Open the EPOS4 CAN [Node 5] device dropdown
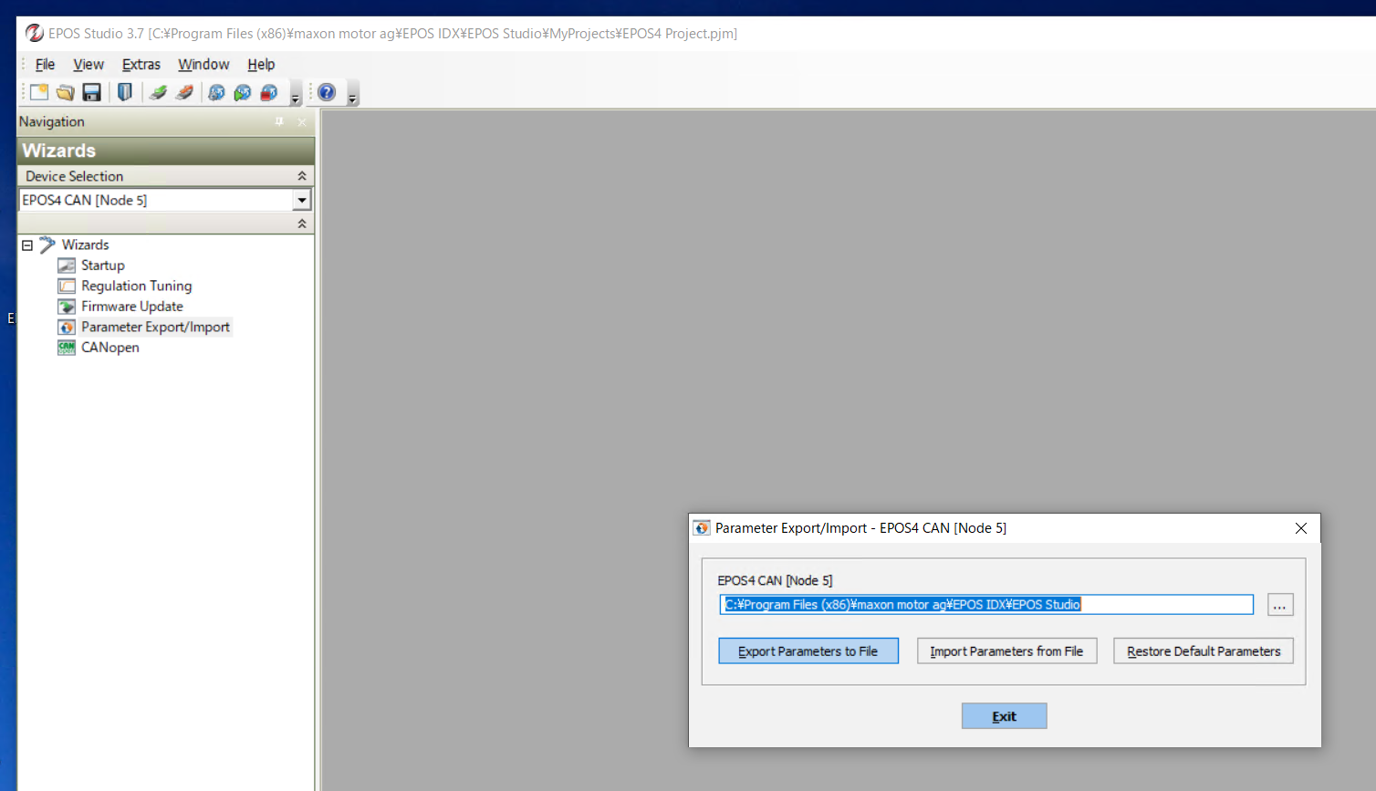The image size is (1376, 791). click(302, 200)
